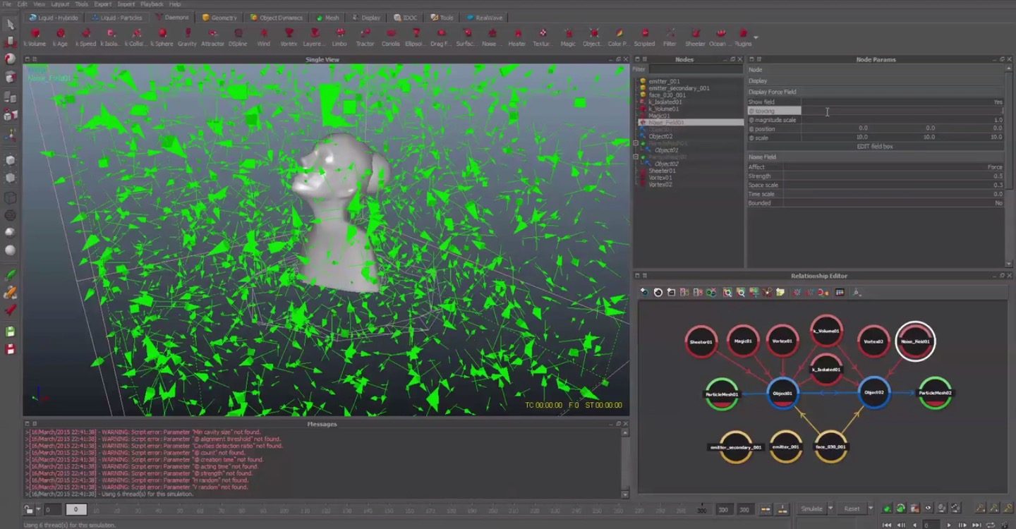Select face_030_001 in Nodes list

point(667,95)
